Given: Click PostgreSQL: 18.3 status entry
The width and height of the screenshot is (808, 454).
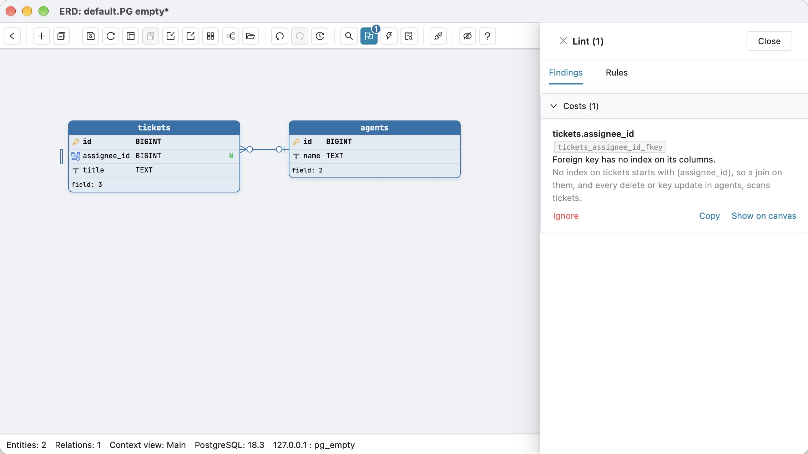Looking at the screenshot, I should click(x=229, y=445).
